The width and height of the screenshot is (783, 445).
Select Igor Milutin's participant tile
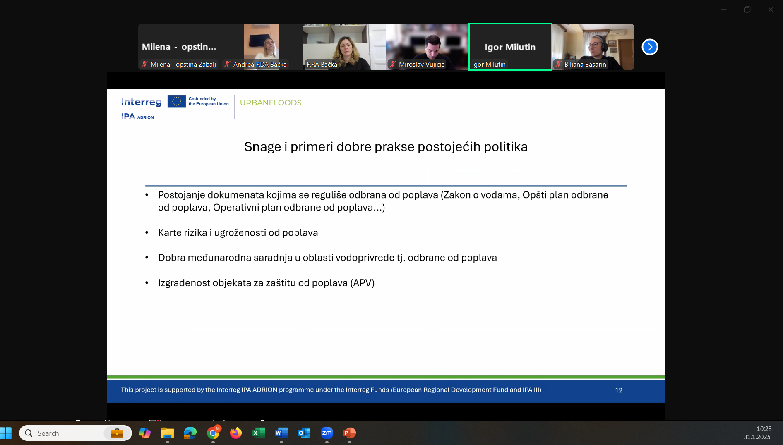tap(510, 47)
